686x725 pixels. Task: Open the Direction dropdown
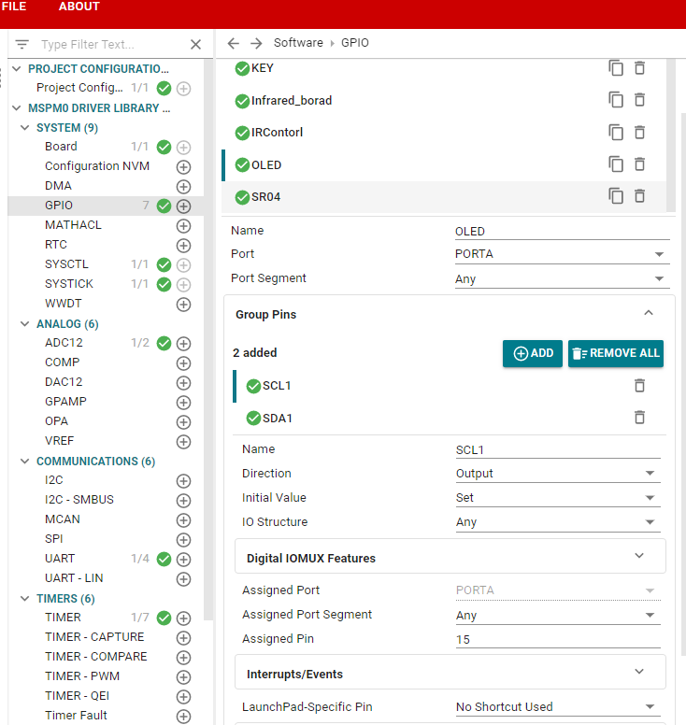pyautogui.click(x=558, y=474)
